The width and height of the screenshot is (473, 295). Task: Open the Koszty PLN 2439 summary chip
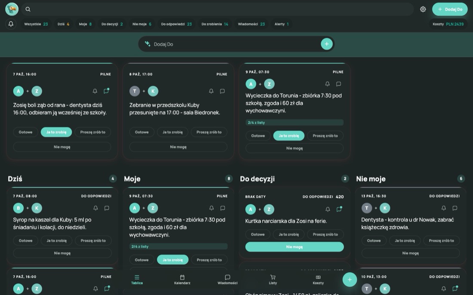pyautogui.click(x=448, y=24)
